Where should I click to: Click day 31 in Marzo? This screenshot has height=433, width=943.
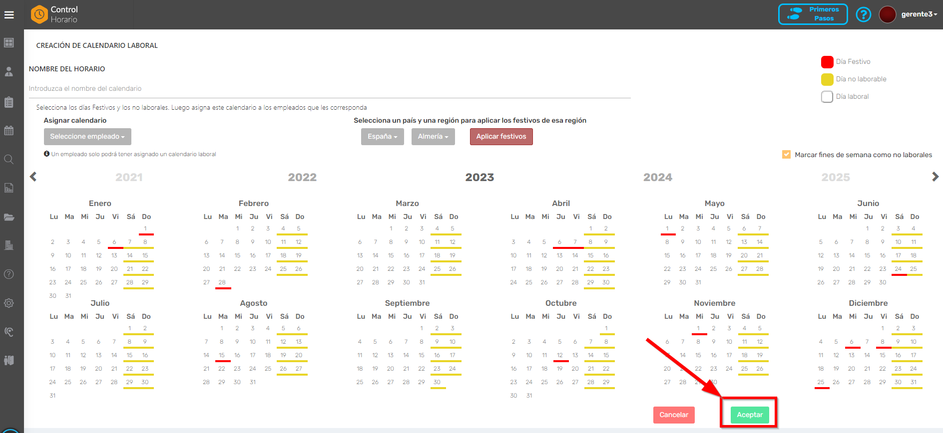coord(422,282)
